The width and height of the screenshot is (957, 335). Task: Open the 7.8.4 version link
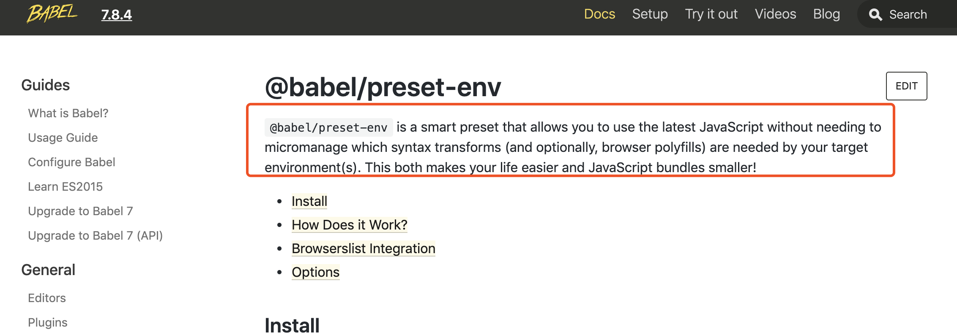117,15
